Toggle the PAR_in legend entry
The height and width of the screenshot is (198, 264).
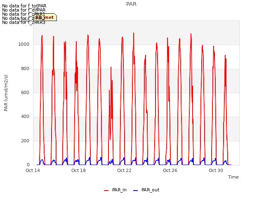[x=115, y=190]
